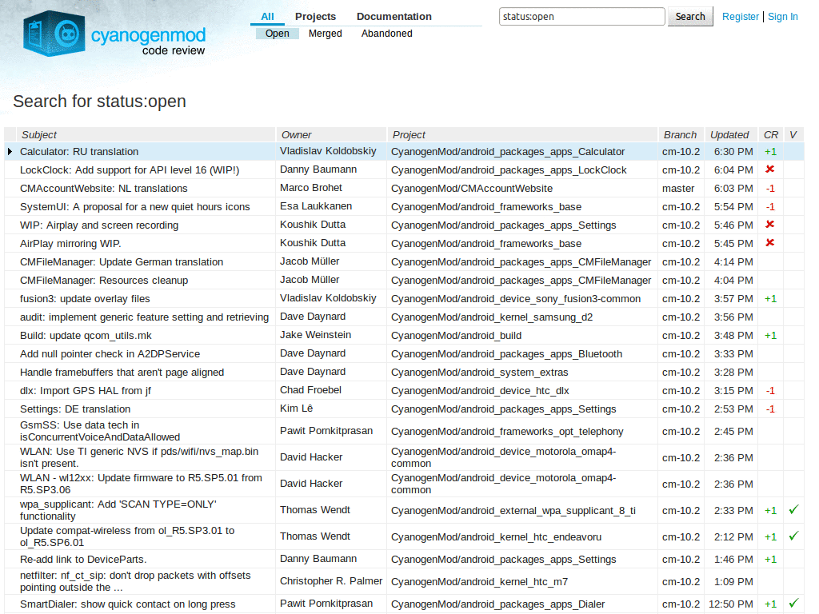Click the status:open search field
The image size is (819, 614).
[x=582, y=17]
